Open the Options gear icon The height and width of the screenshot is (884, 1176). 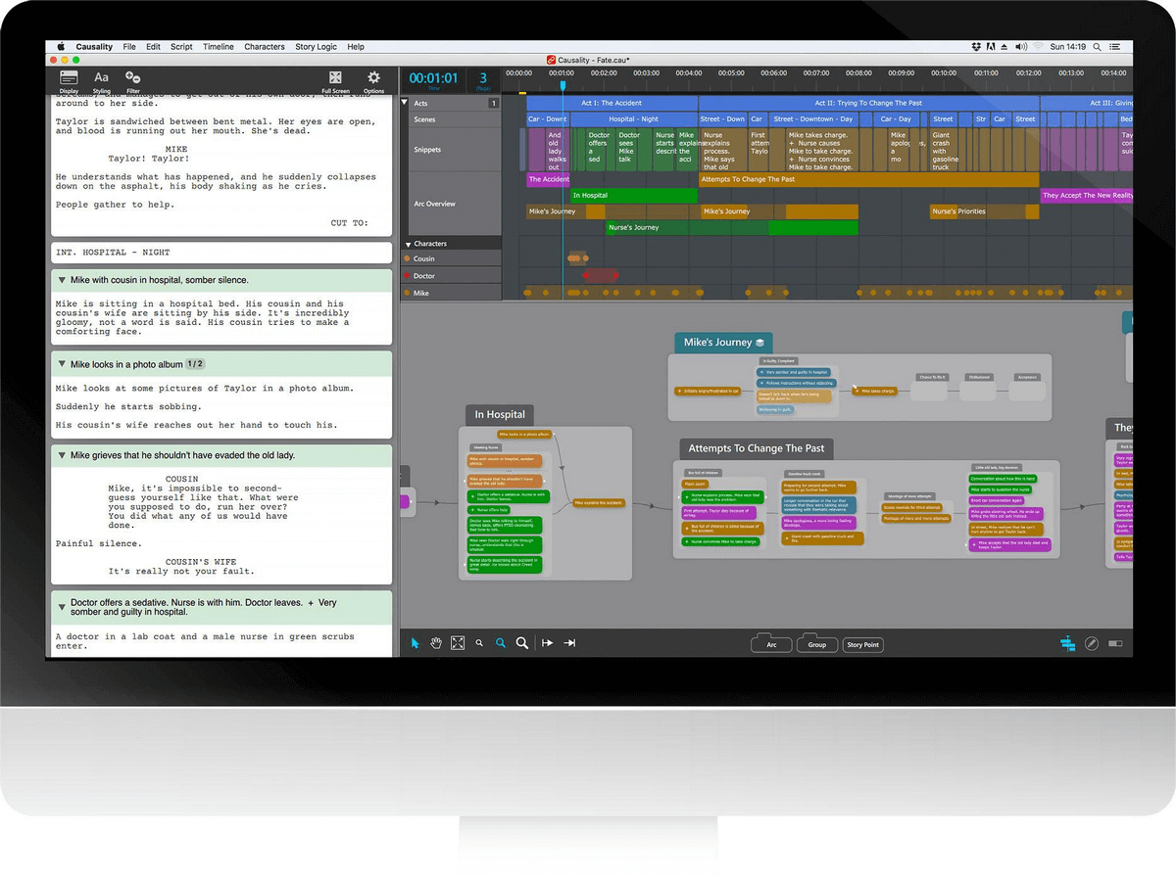(x=373, y=79)
